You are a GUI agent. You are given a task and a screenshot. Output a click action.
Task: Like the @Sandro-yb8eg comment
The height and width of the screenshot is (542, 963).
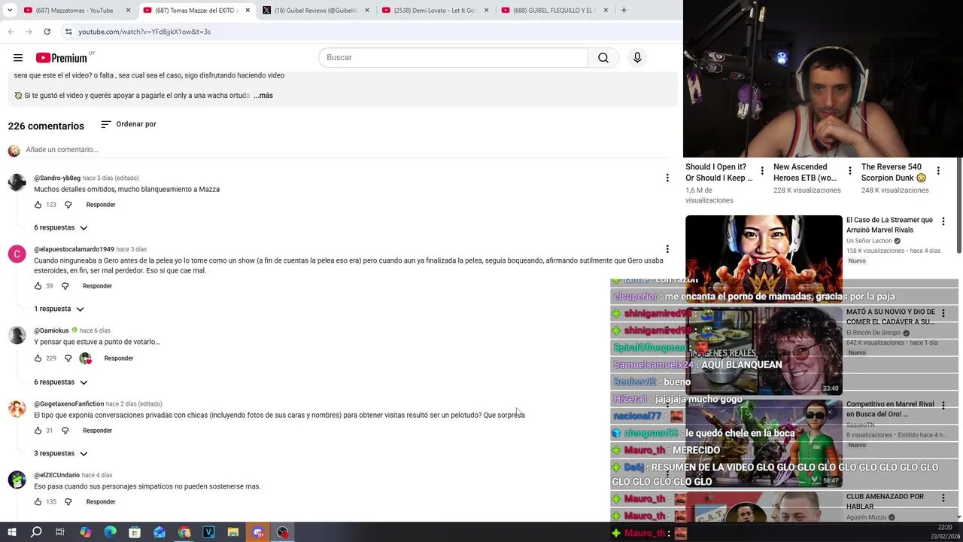(38, 205)
